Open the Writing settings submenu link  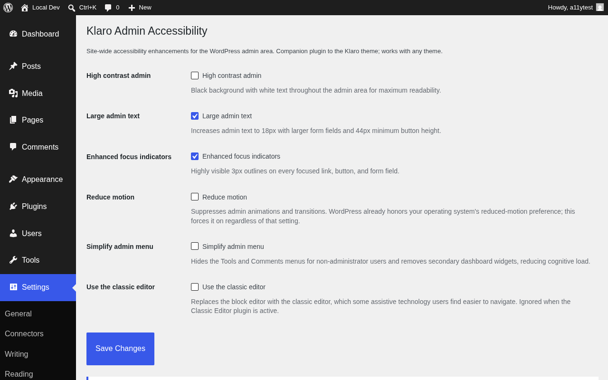(17, 354)
